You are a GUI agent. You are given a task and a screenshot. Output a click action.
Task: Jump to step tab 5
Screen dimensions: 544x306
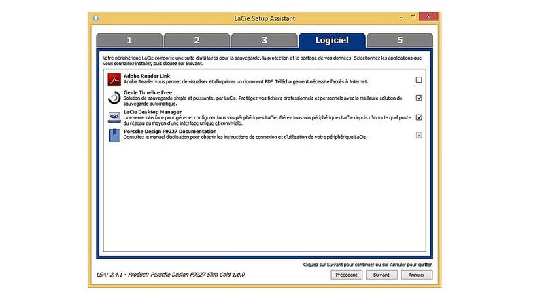(400, 40)
